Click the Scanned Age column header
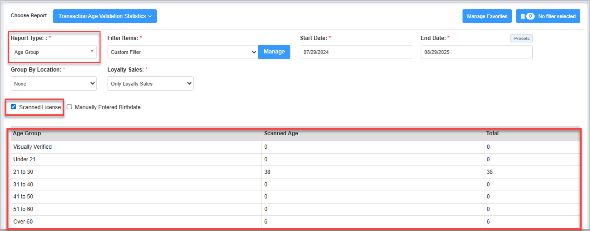Image resolution: width=590 pixels, height=231 pixels. [281, 133]
